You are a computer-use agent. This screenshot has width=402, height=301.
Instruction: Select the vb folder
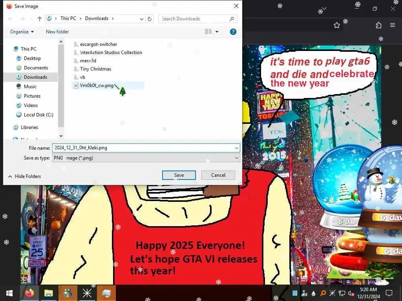click(82, 77)
